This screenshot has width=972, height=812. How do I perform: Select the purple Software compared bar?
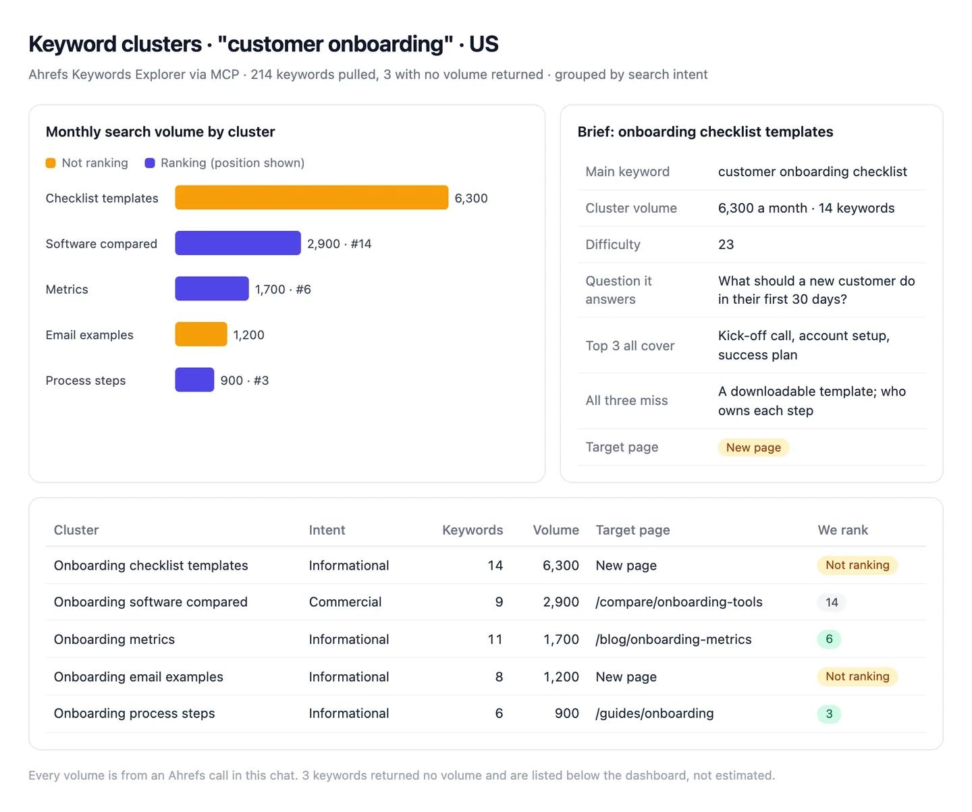tap(238, 243)
